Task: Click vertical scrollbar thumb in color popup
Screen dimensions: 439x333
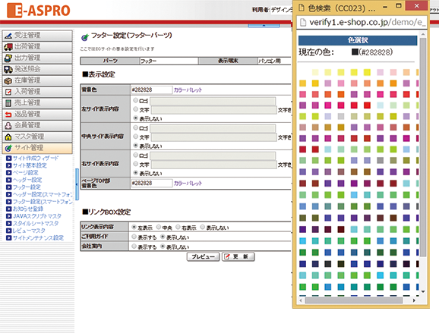Action: (423, 148)
